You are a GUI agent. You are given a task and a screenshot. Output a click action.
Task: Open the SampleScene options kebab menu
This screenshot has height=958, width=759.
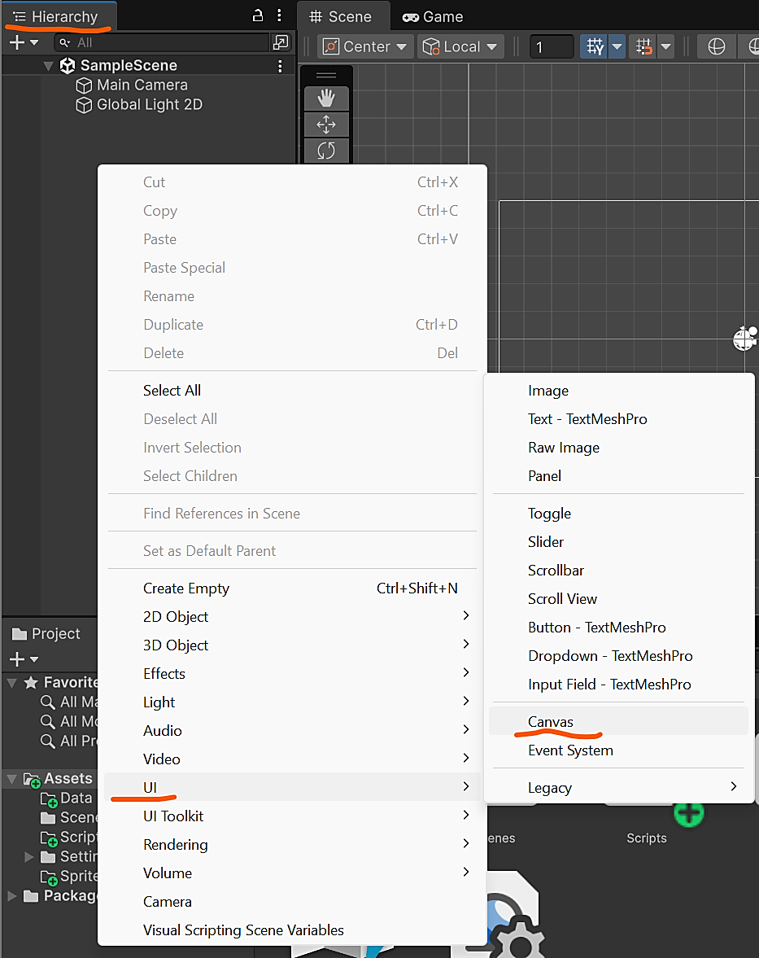(280, 66)
